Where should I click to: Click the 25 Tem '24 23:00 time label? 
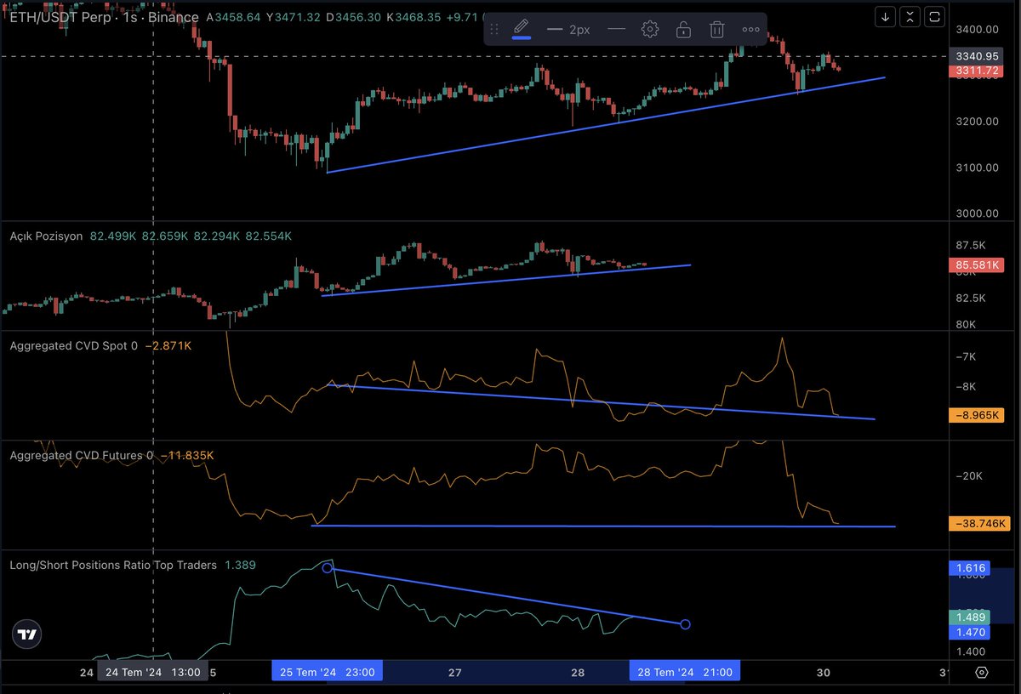[328, 672]
